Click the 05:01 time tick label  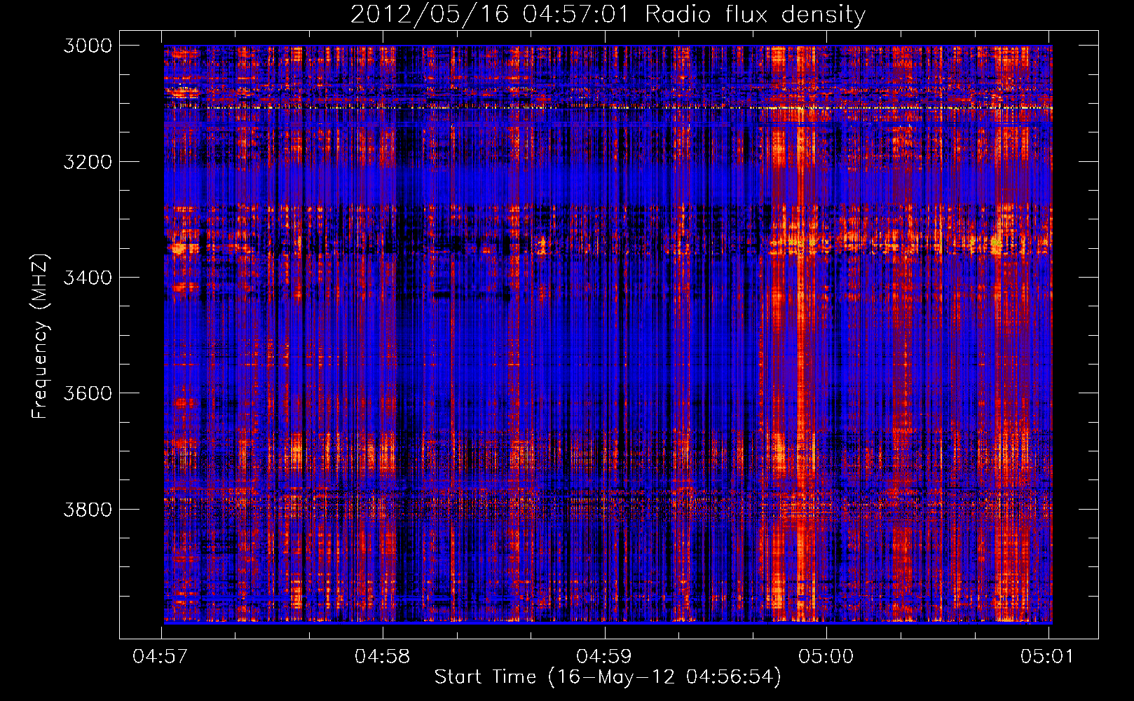point(1047,657)
